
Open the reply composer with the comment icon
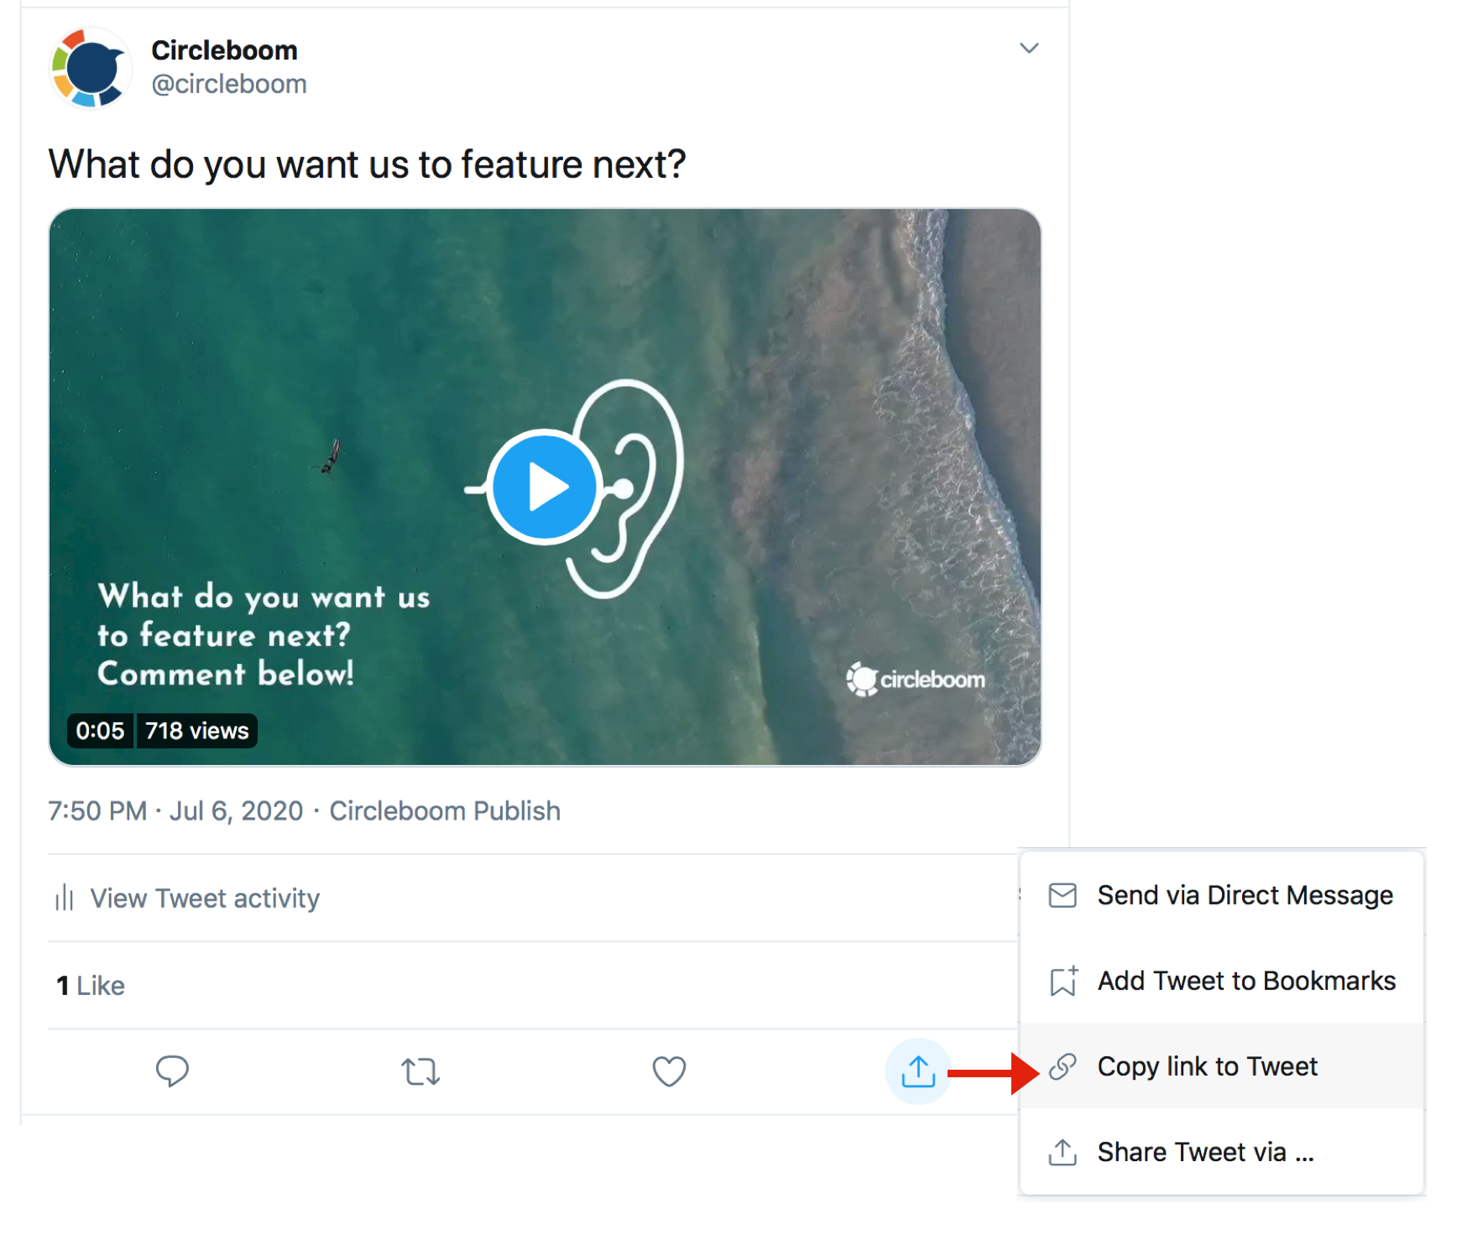171,1071
